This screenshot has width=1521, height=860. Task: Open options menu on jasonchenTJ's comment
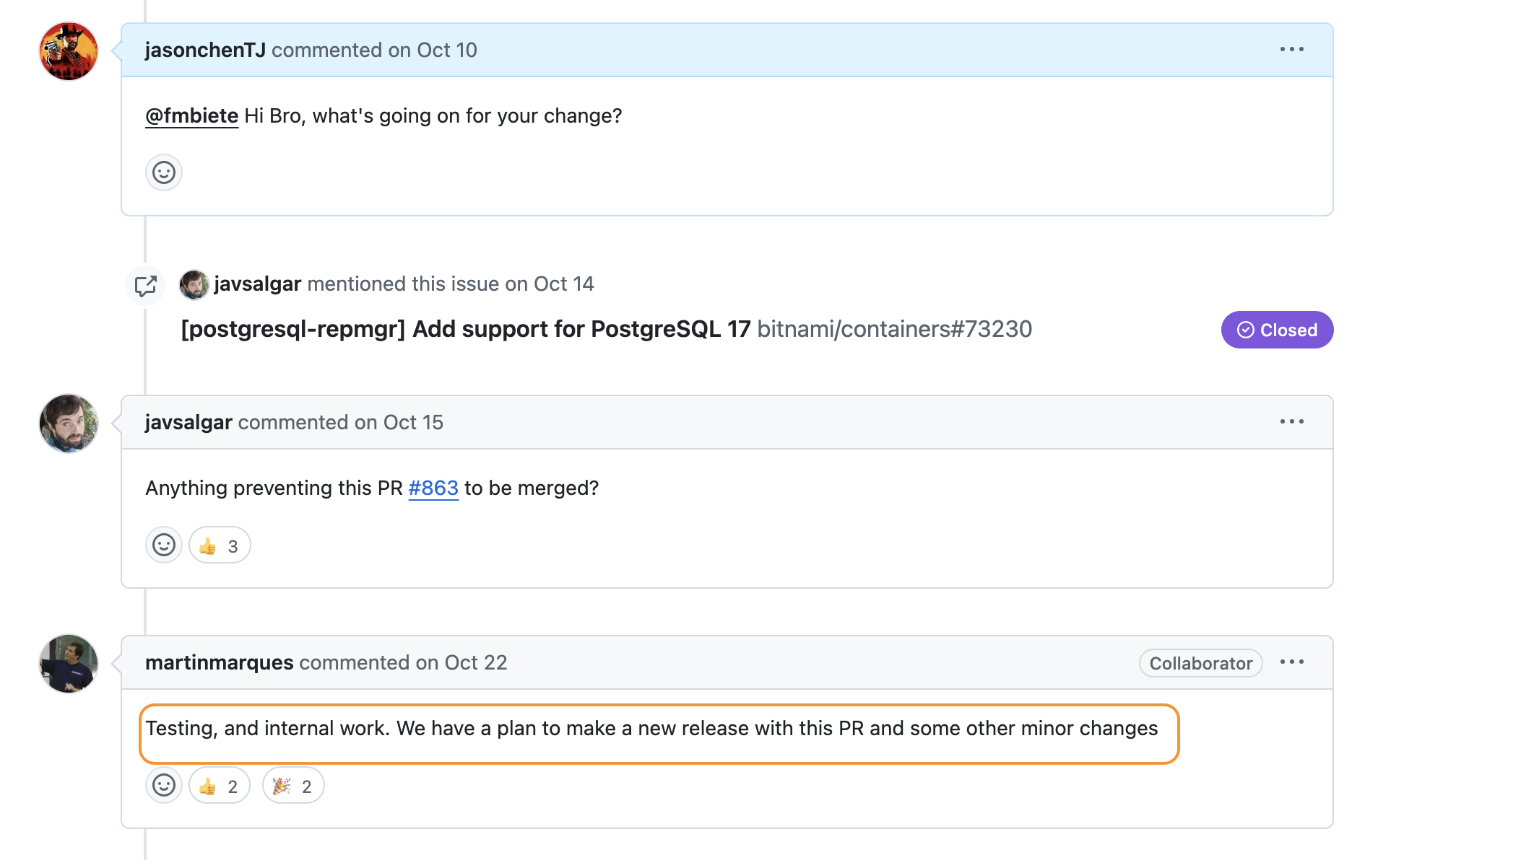[1291, 50]
